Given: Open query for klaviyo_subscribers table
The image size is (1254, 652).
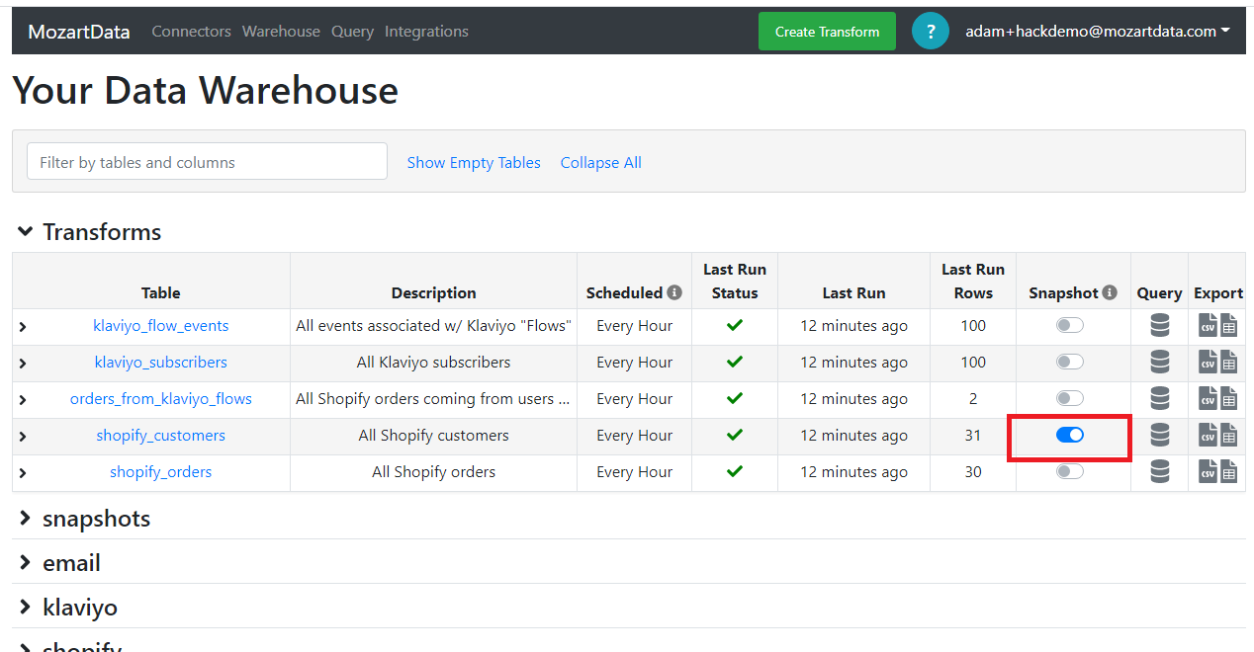Looking at the screenshot, I should coord(1160,362).
